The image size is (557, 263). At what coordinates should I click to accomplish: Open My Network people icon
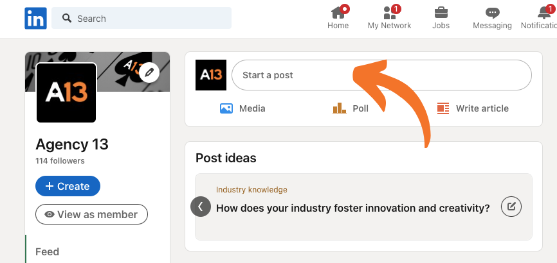pyautogui.click(x=389, y=13)
